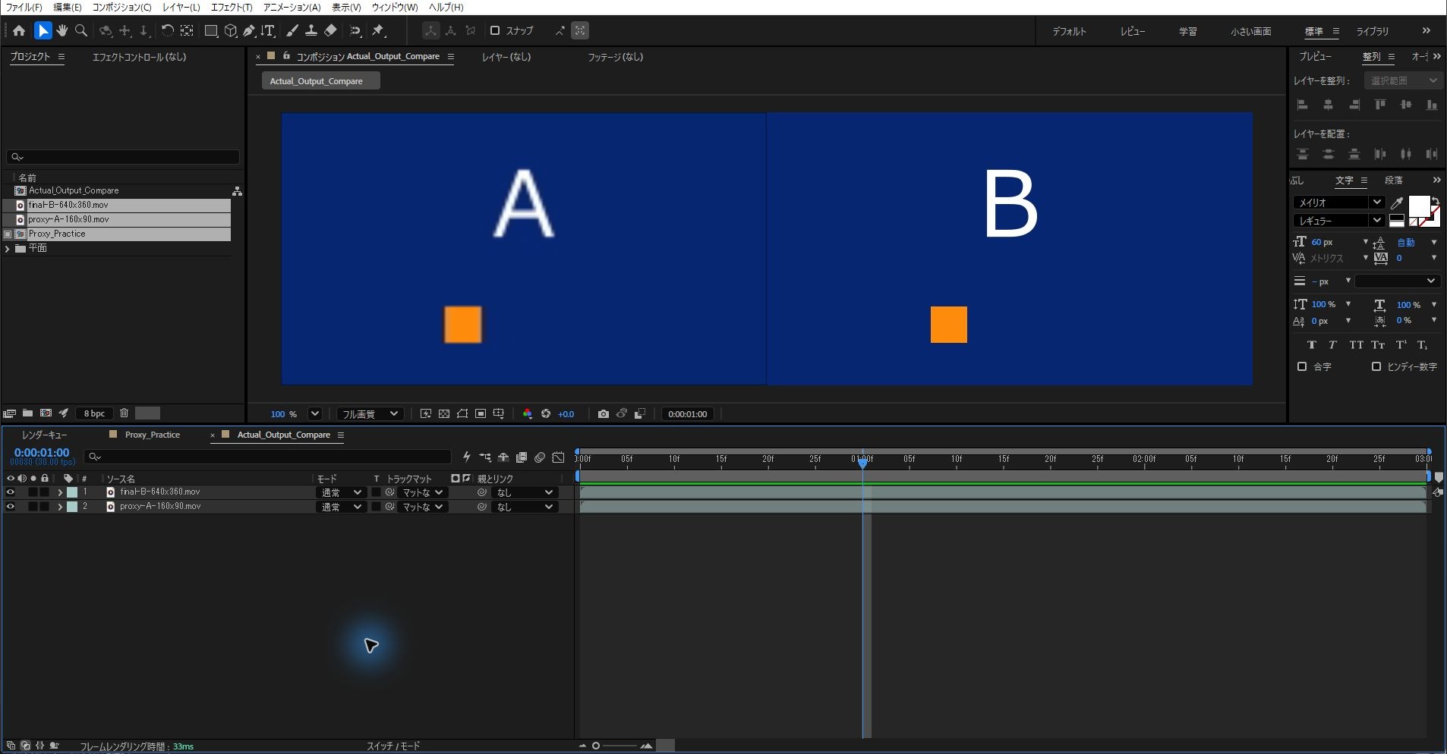Open the viewer resolution quality dropdown
The image size is (1447, 754).
[x=369, y=414]
